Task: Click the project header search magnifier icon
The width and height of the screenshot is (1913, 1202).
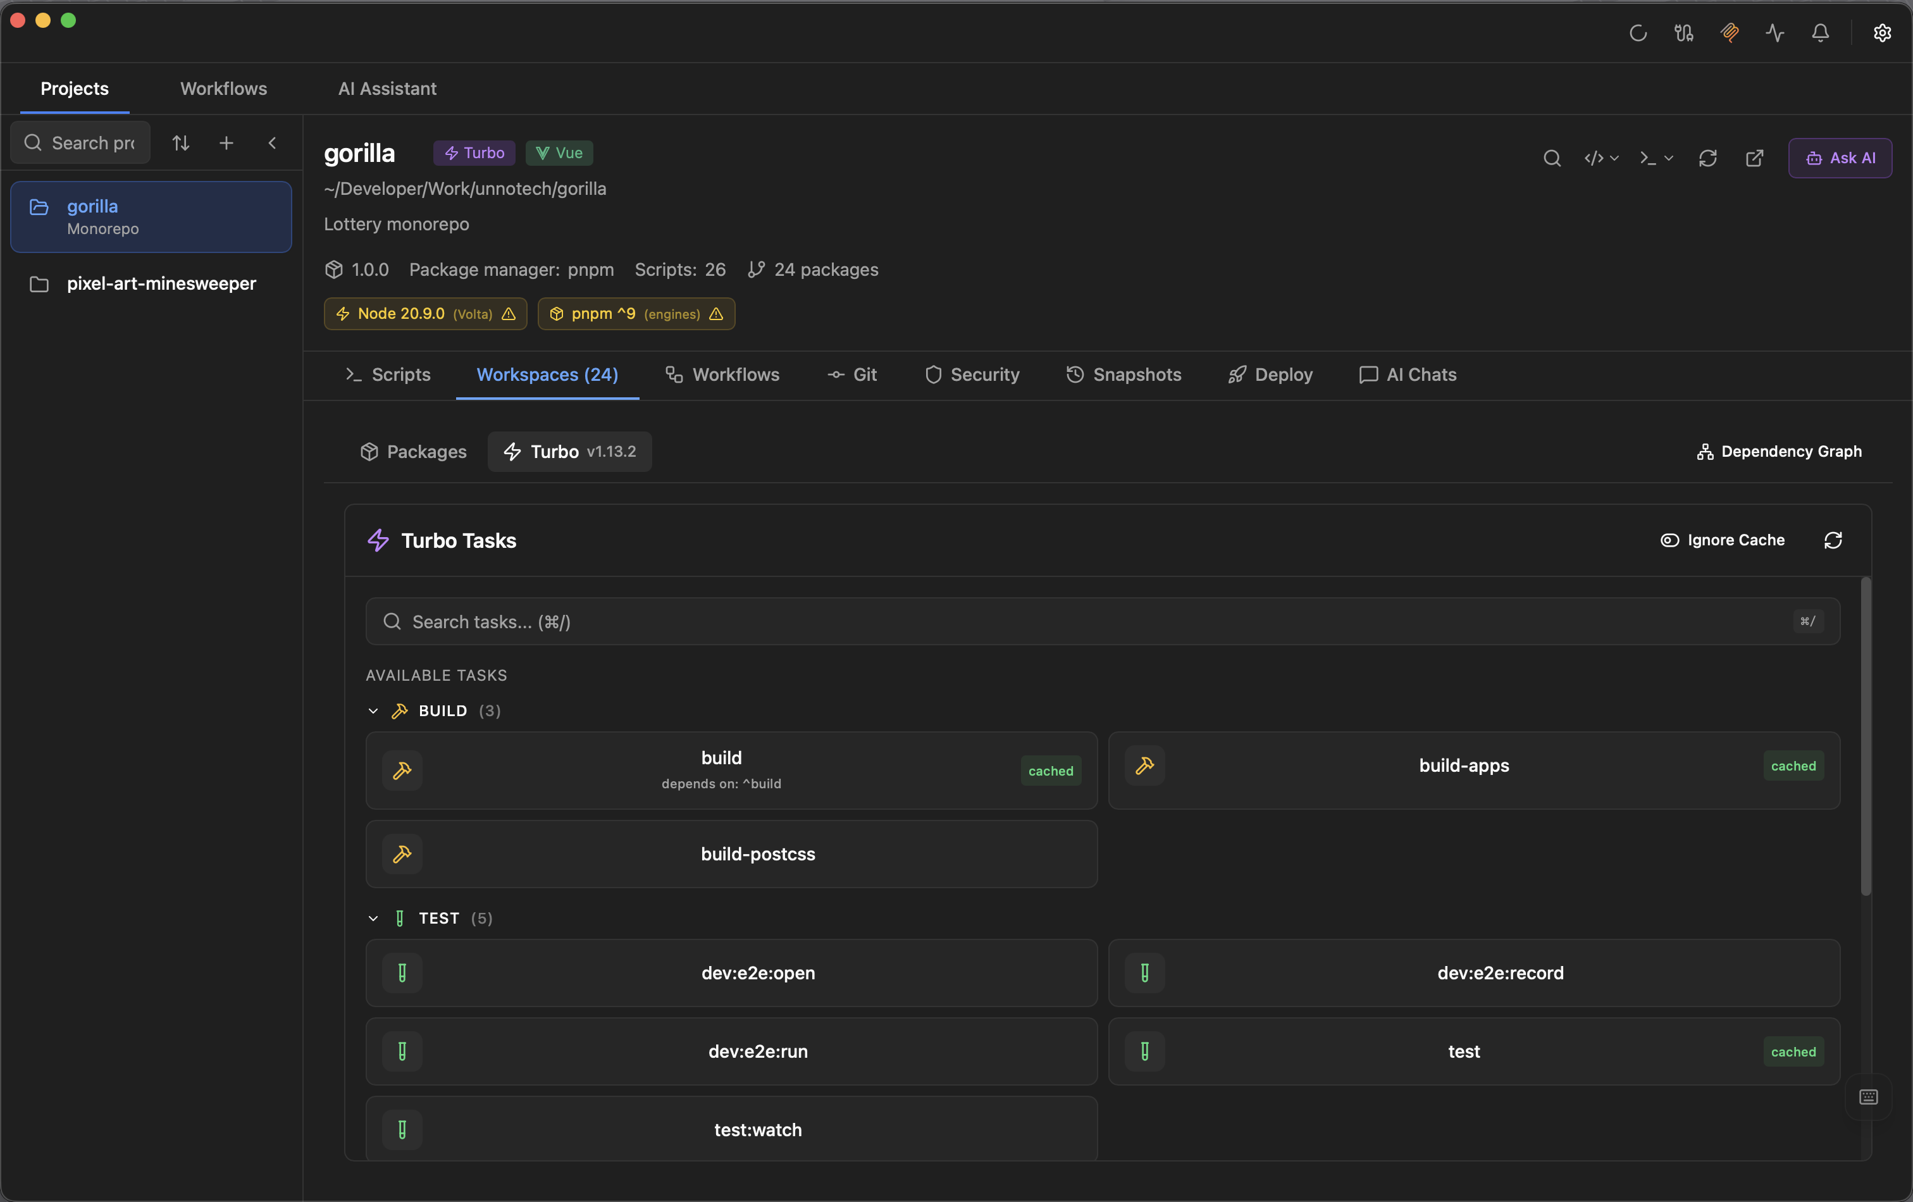Action: tap(1552, 158)
